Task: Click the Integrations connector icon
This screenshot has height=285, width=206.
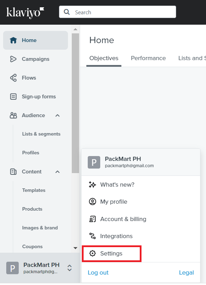Action: click(93, 236)
